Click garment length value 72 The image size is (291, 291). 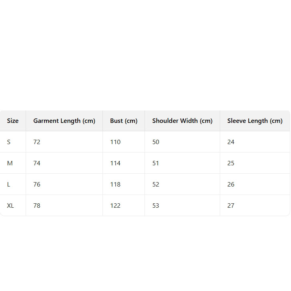[37, 142]
